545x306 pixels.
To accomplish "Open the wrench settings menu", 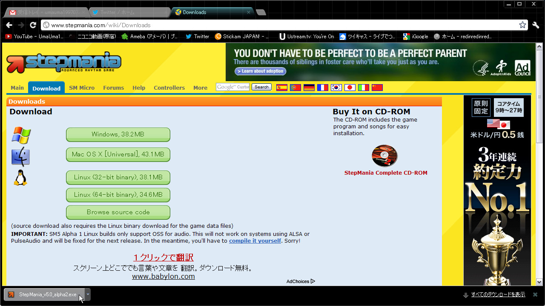I will [536, 25].
